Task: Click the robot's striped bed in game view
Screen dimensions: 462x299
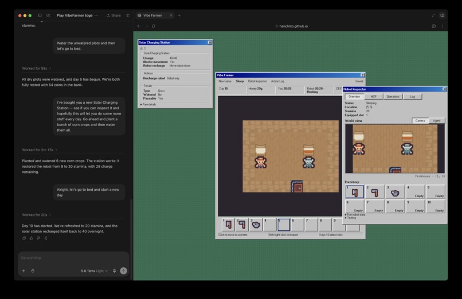Action: pos(308,150)
